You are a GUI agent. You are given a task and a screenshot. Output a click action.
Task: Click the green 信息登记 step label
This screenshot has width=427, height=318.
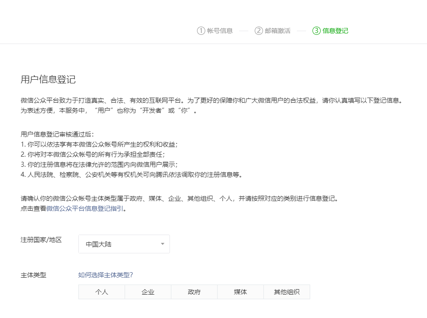335,31
